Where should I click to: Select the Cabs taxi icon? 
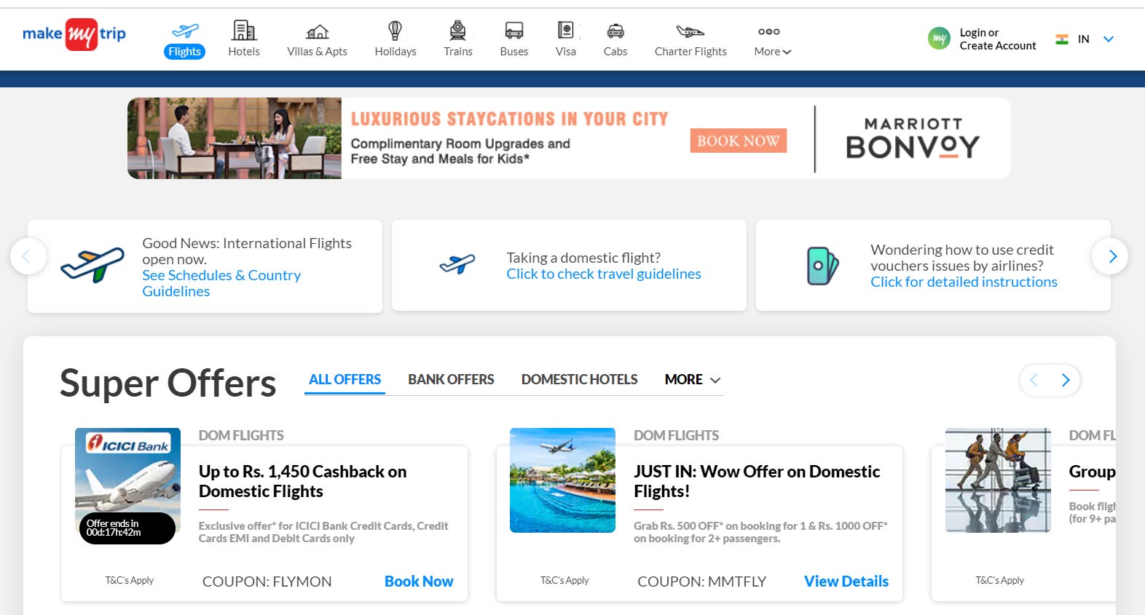tap(615, 31)
